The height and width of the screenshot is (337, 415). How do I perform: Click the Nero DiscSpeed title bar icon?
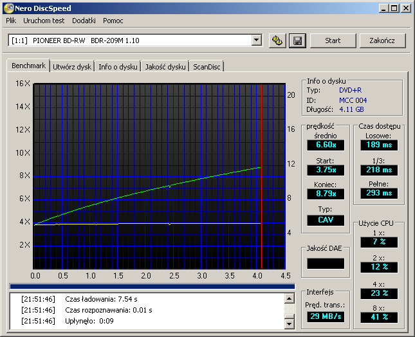[x=9, y=8]
